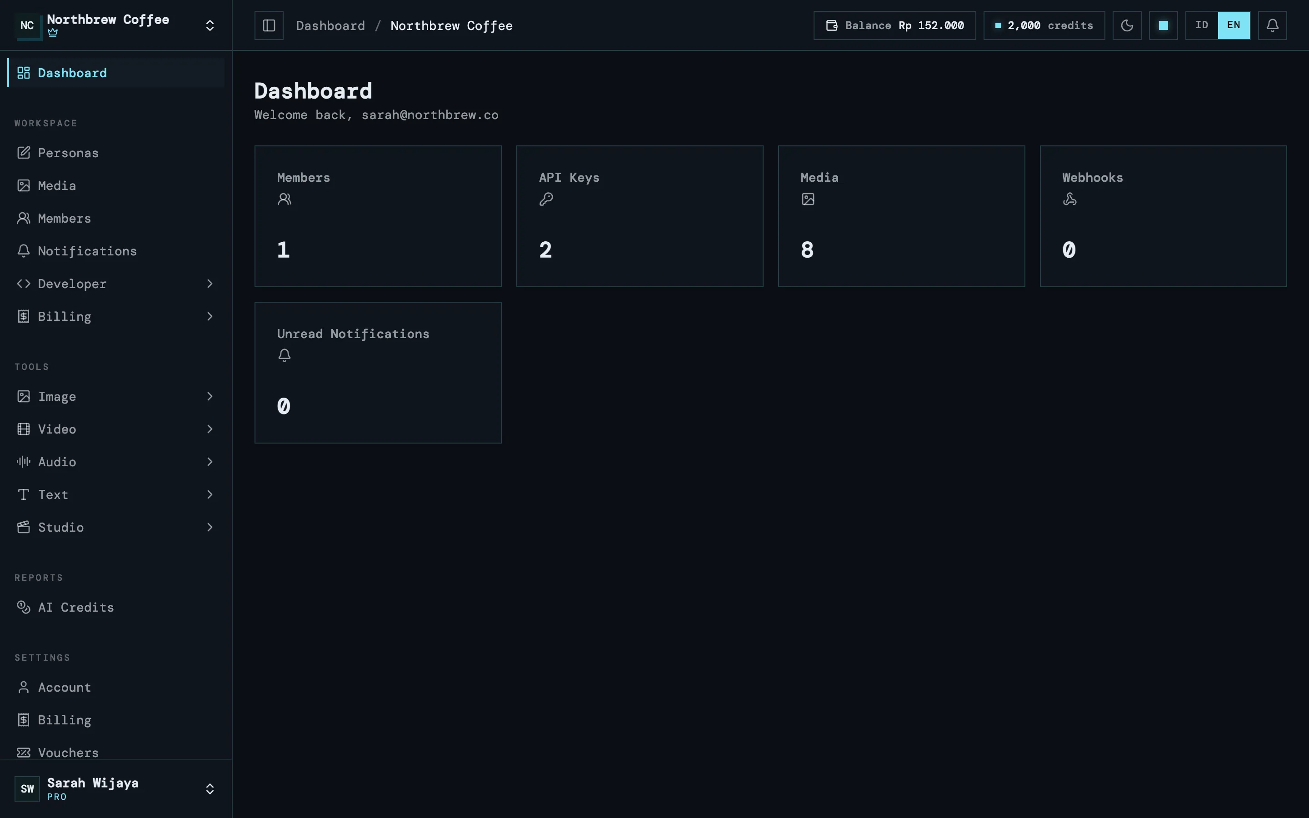1309x818 pixels.
Task: Select the EN language option
Action: (x=1233, y=25)
